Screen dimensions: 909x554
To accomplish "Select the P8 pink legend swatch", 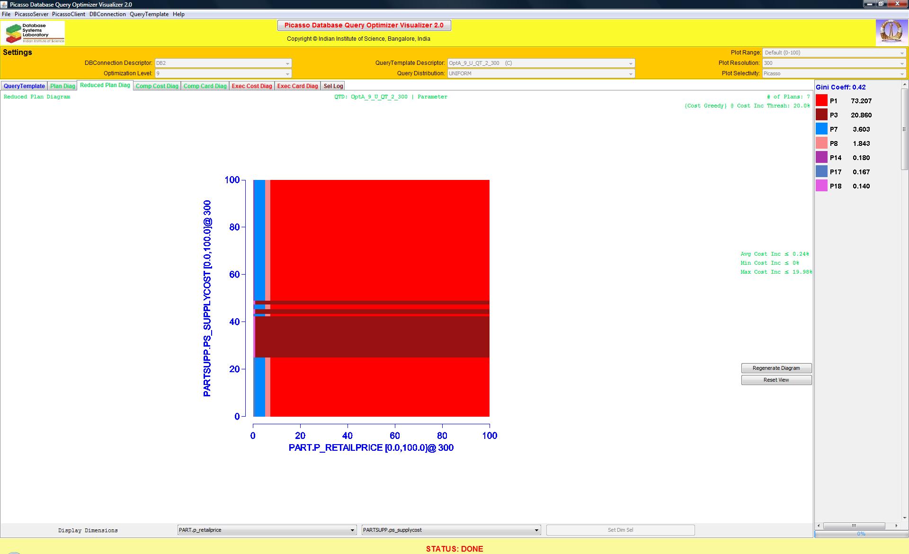I will click(821, 143).
